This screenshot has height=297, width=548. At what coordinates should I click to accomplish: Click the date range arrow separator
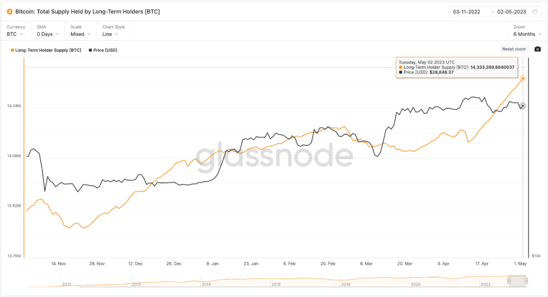coord(491,12)
